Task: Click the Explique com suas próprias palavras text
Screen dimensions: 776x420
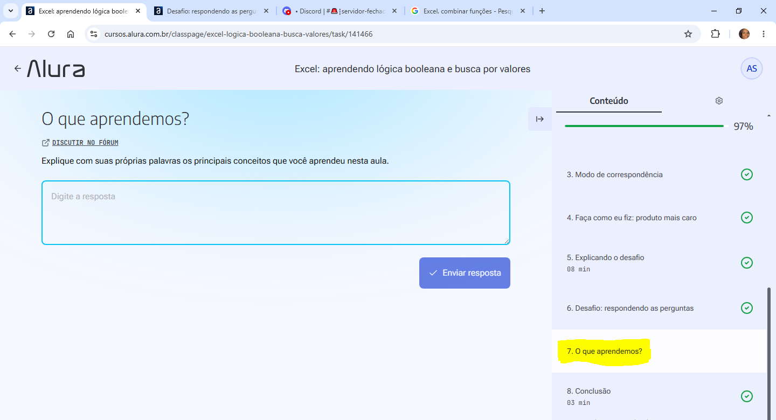Action: pyautogui.click(x=215, y=160)
